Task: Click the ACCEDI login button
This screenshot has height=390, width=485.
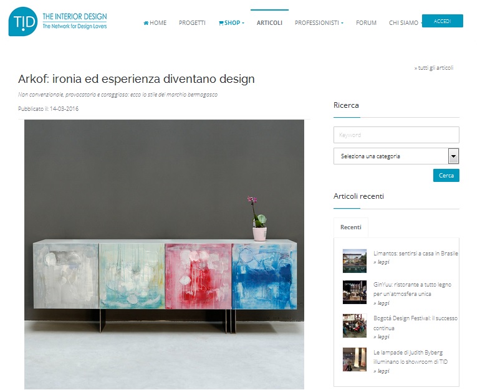Action: (443, 21)
